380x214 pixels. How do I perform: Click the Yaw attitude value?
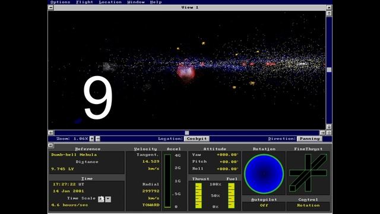227,155
